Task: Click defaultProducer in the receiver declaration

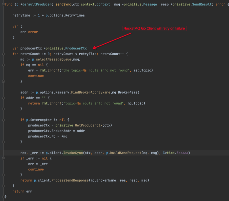Action: click(x=37, y=4)
